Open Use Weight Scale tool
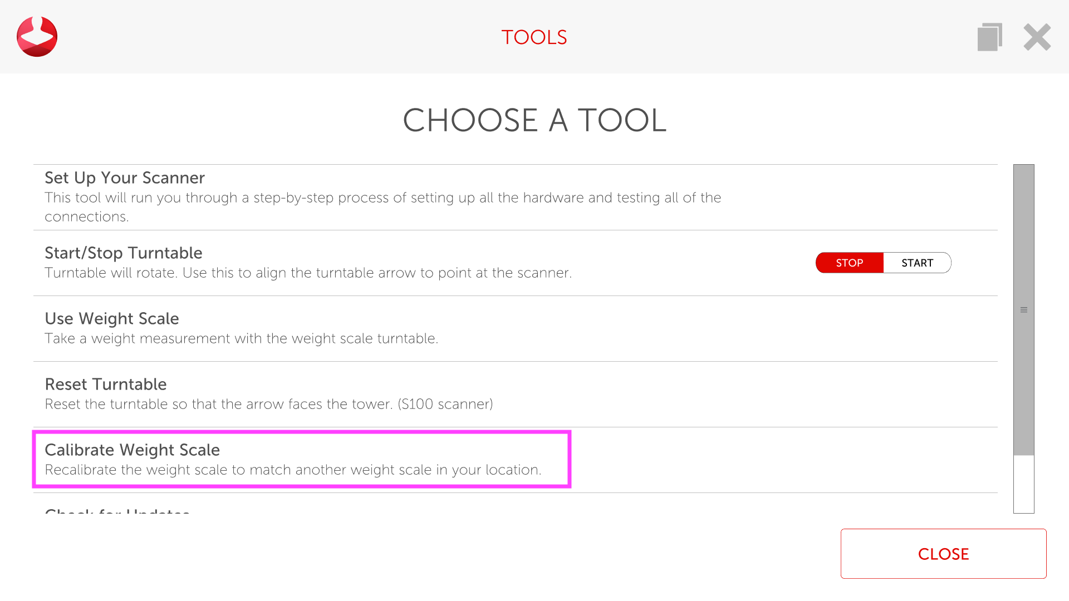The width and height of the screenshot is (1069, 601). 112,318
